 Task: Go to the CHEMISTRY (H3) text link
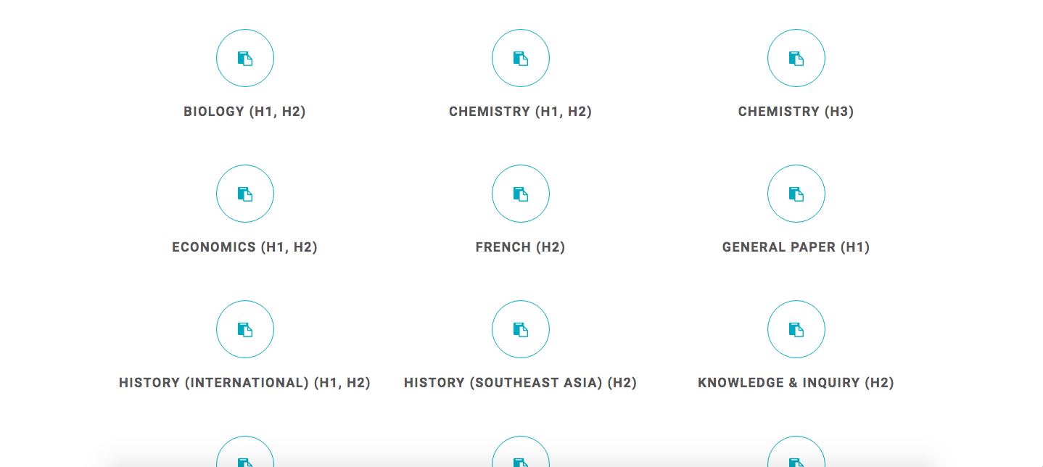[x=796, y=112]
